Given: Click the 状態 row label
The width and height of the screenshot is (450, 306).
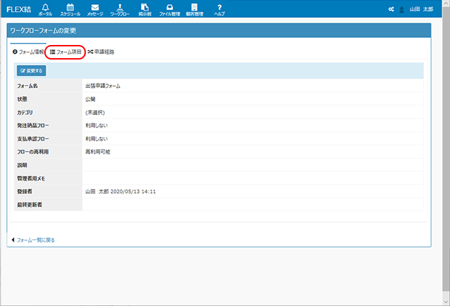Looking at the screenshot, I should [x=22, y=99].
